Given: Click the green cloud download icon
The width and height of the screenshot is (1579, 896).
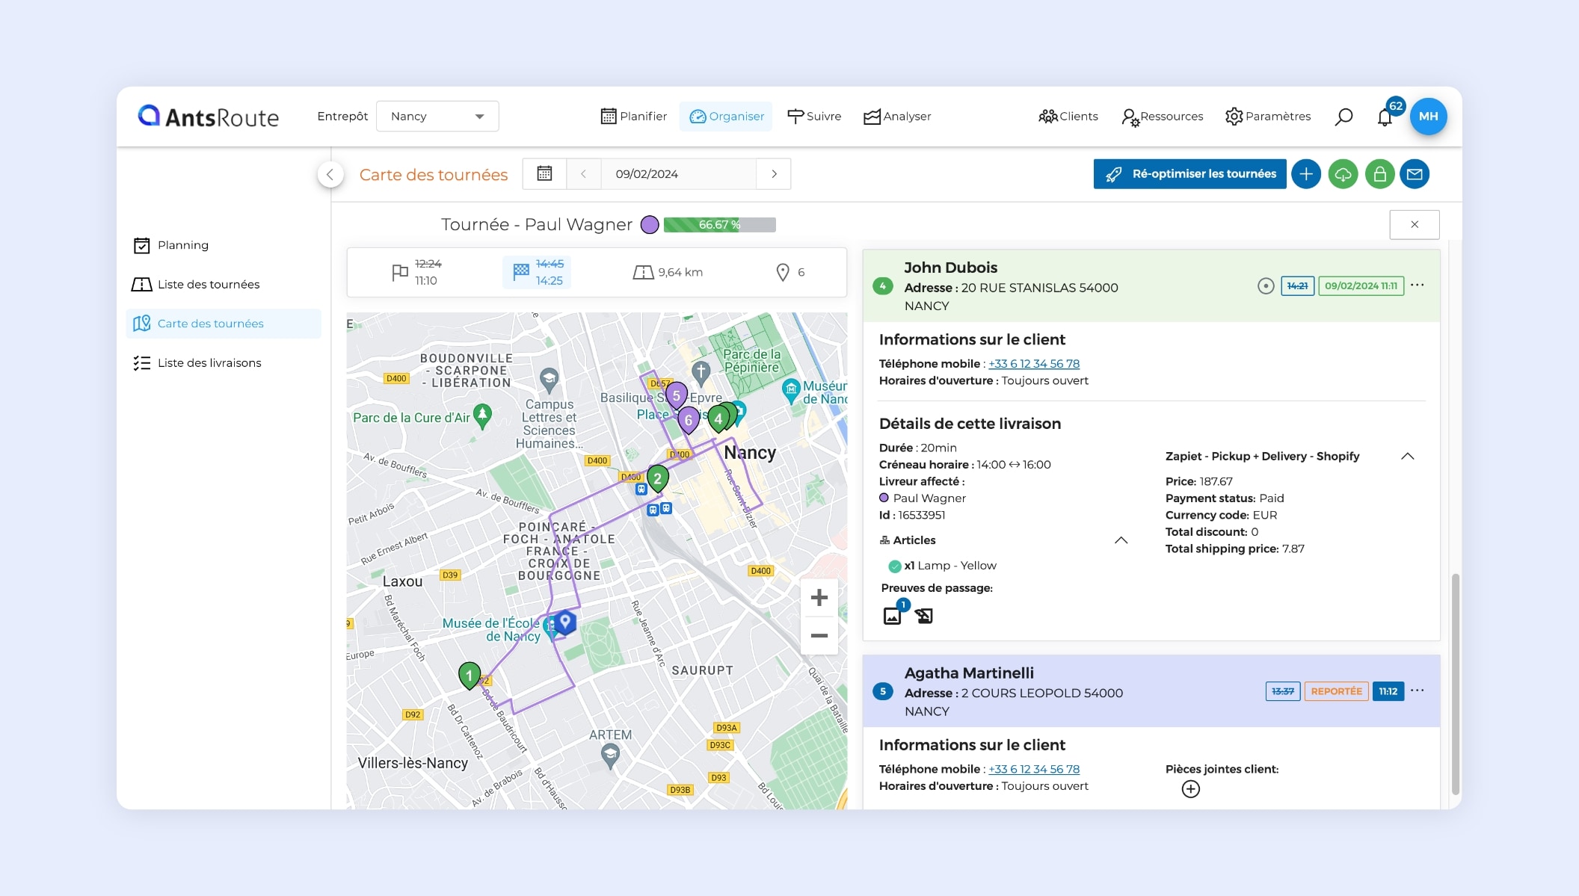Looking at the screenshot, I should (1343, 174).
